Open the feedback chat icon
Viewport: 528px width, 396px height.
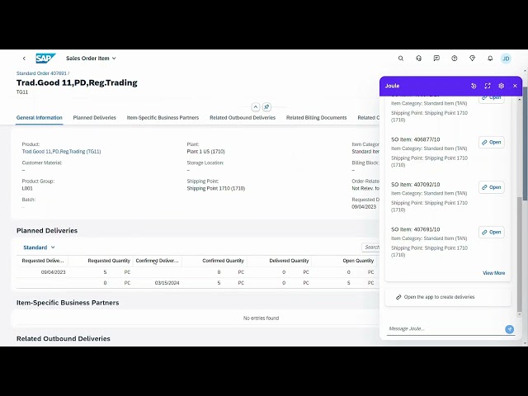(436, 59)
